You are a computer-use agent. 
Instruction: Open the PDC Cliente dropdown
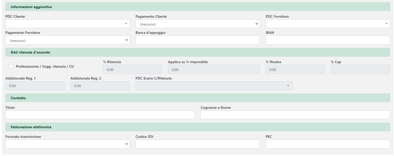(67, 24)
